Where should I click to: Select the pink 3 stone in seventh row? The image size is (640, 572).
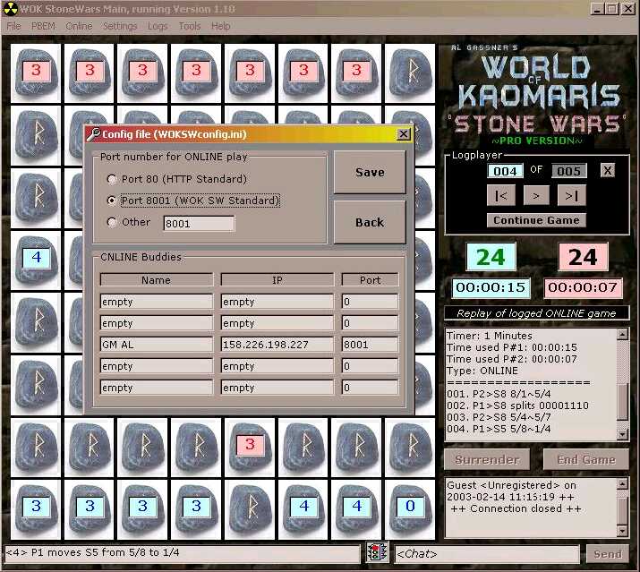[x=250, y=447]
